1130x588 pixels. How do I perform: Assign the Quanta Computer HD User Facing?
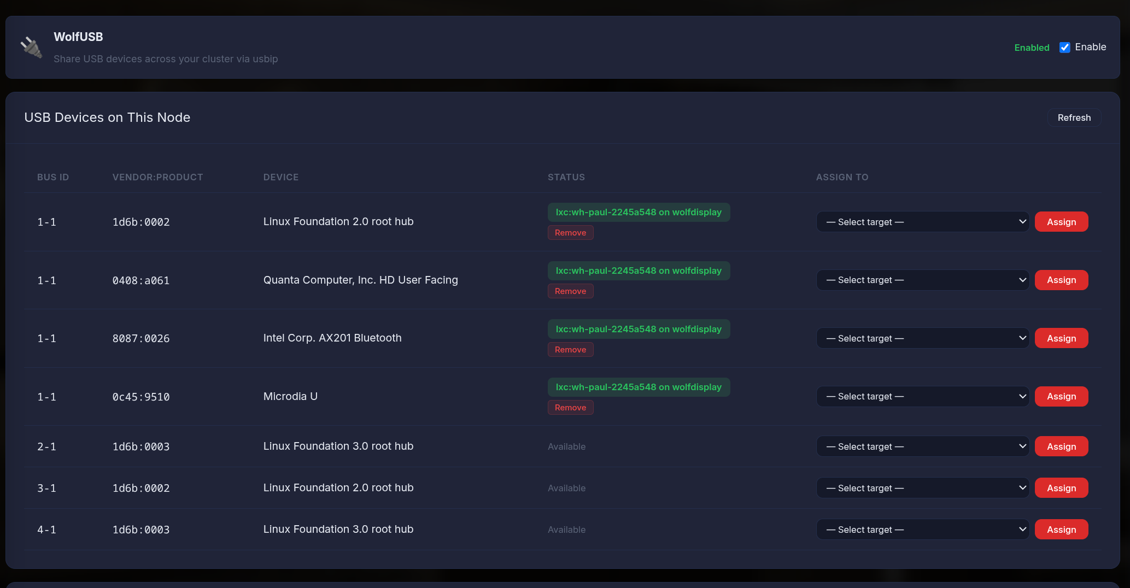point(1061,280)
